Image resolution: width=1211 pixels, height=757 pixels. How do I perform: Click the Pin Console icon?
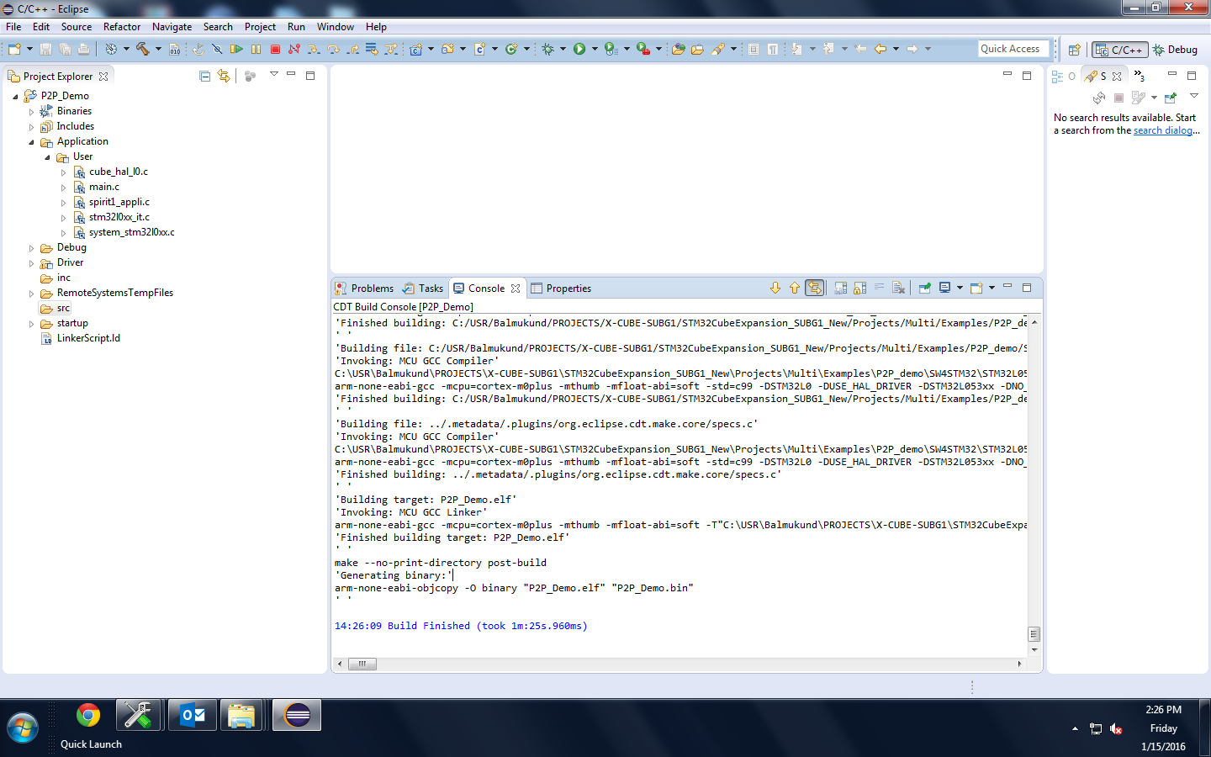pyautogui.click(x=924, y=289)
